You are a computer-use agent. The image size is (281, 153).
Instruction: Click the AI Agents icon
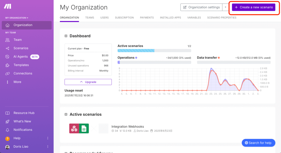(8, 56)
